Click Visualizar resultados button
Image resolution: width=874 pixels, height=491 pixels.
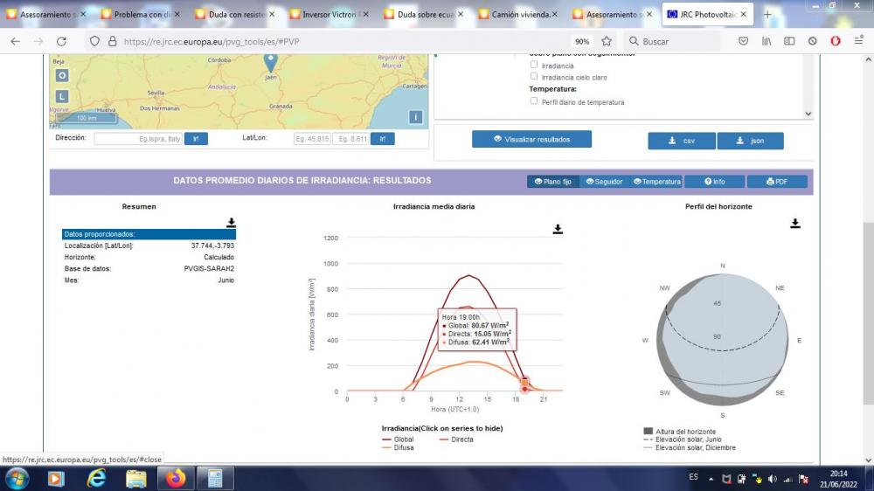point(531,139)
